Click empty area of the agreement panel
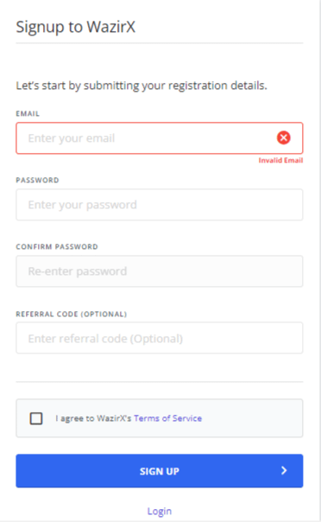 253,418
